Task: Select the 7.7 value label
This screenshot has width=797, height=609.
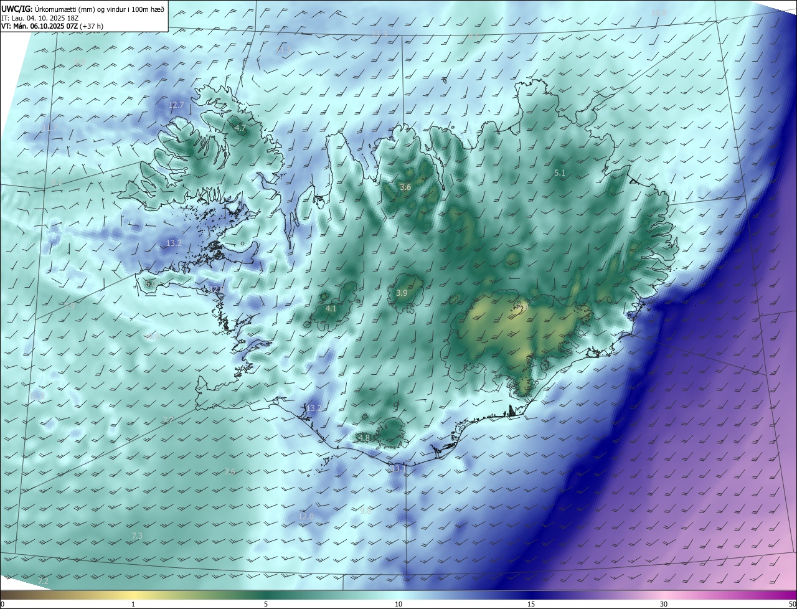Action: (x=167, y=419)
